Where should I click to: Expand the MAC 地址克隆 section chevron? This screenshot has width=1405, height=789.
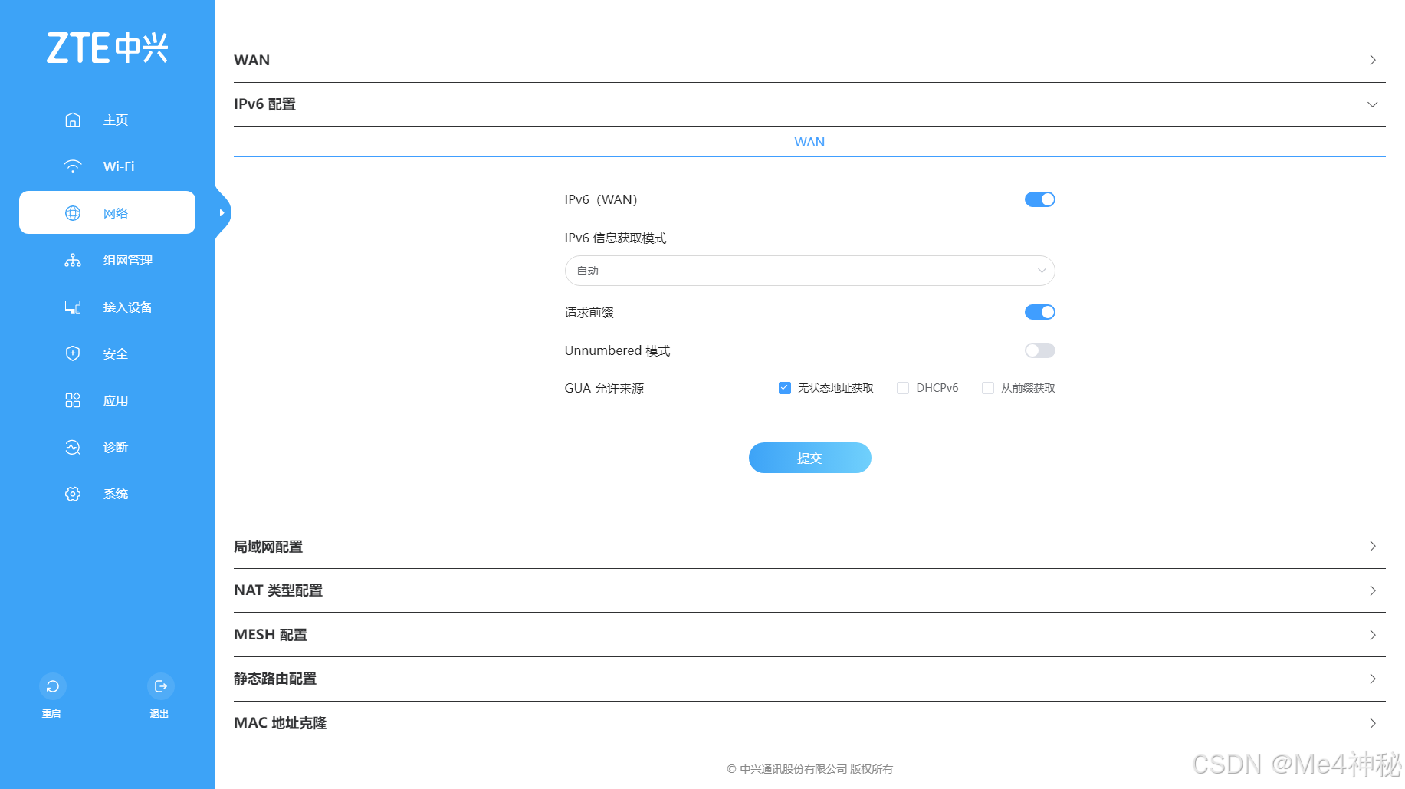[x=1372, y=723]
